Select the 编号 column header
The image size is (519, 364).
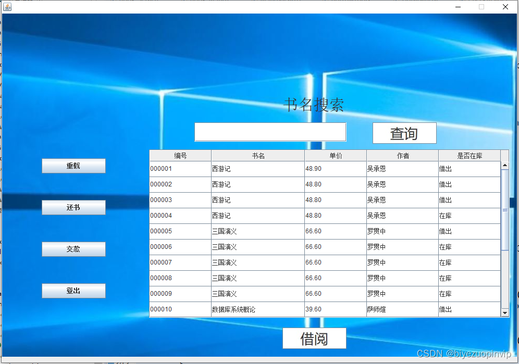[180, 156]
